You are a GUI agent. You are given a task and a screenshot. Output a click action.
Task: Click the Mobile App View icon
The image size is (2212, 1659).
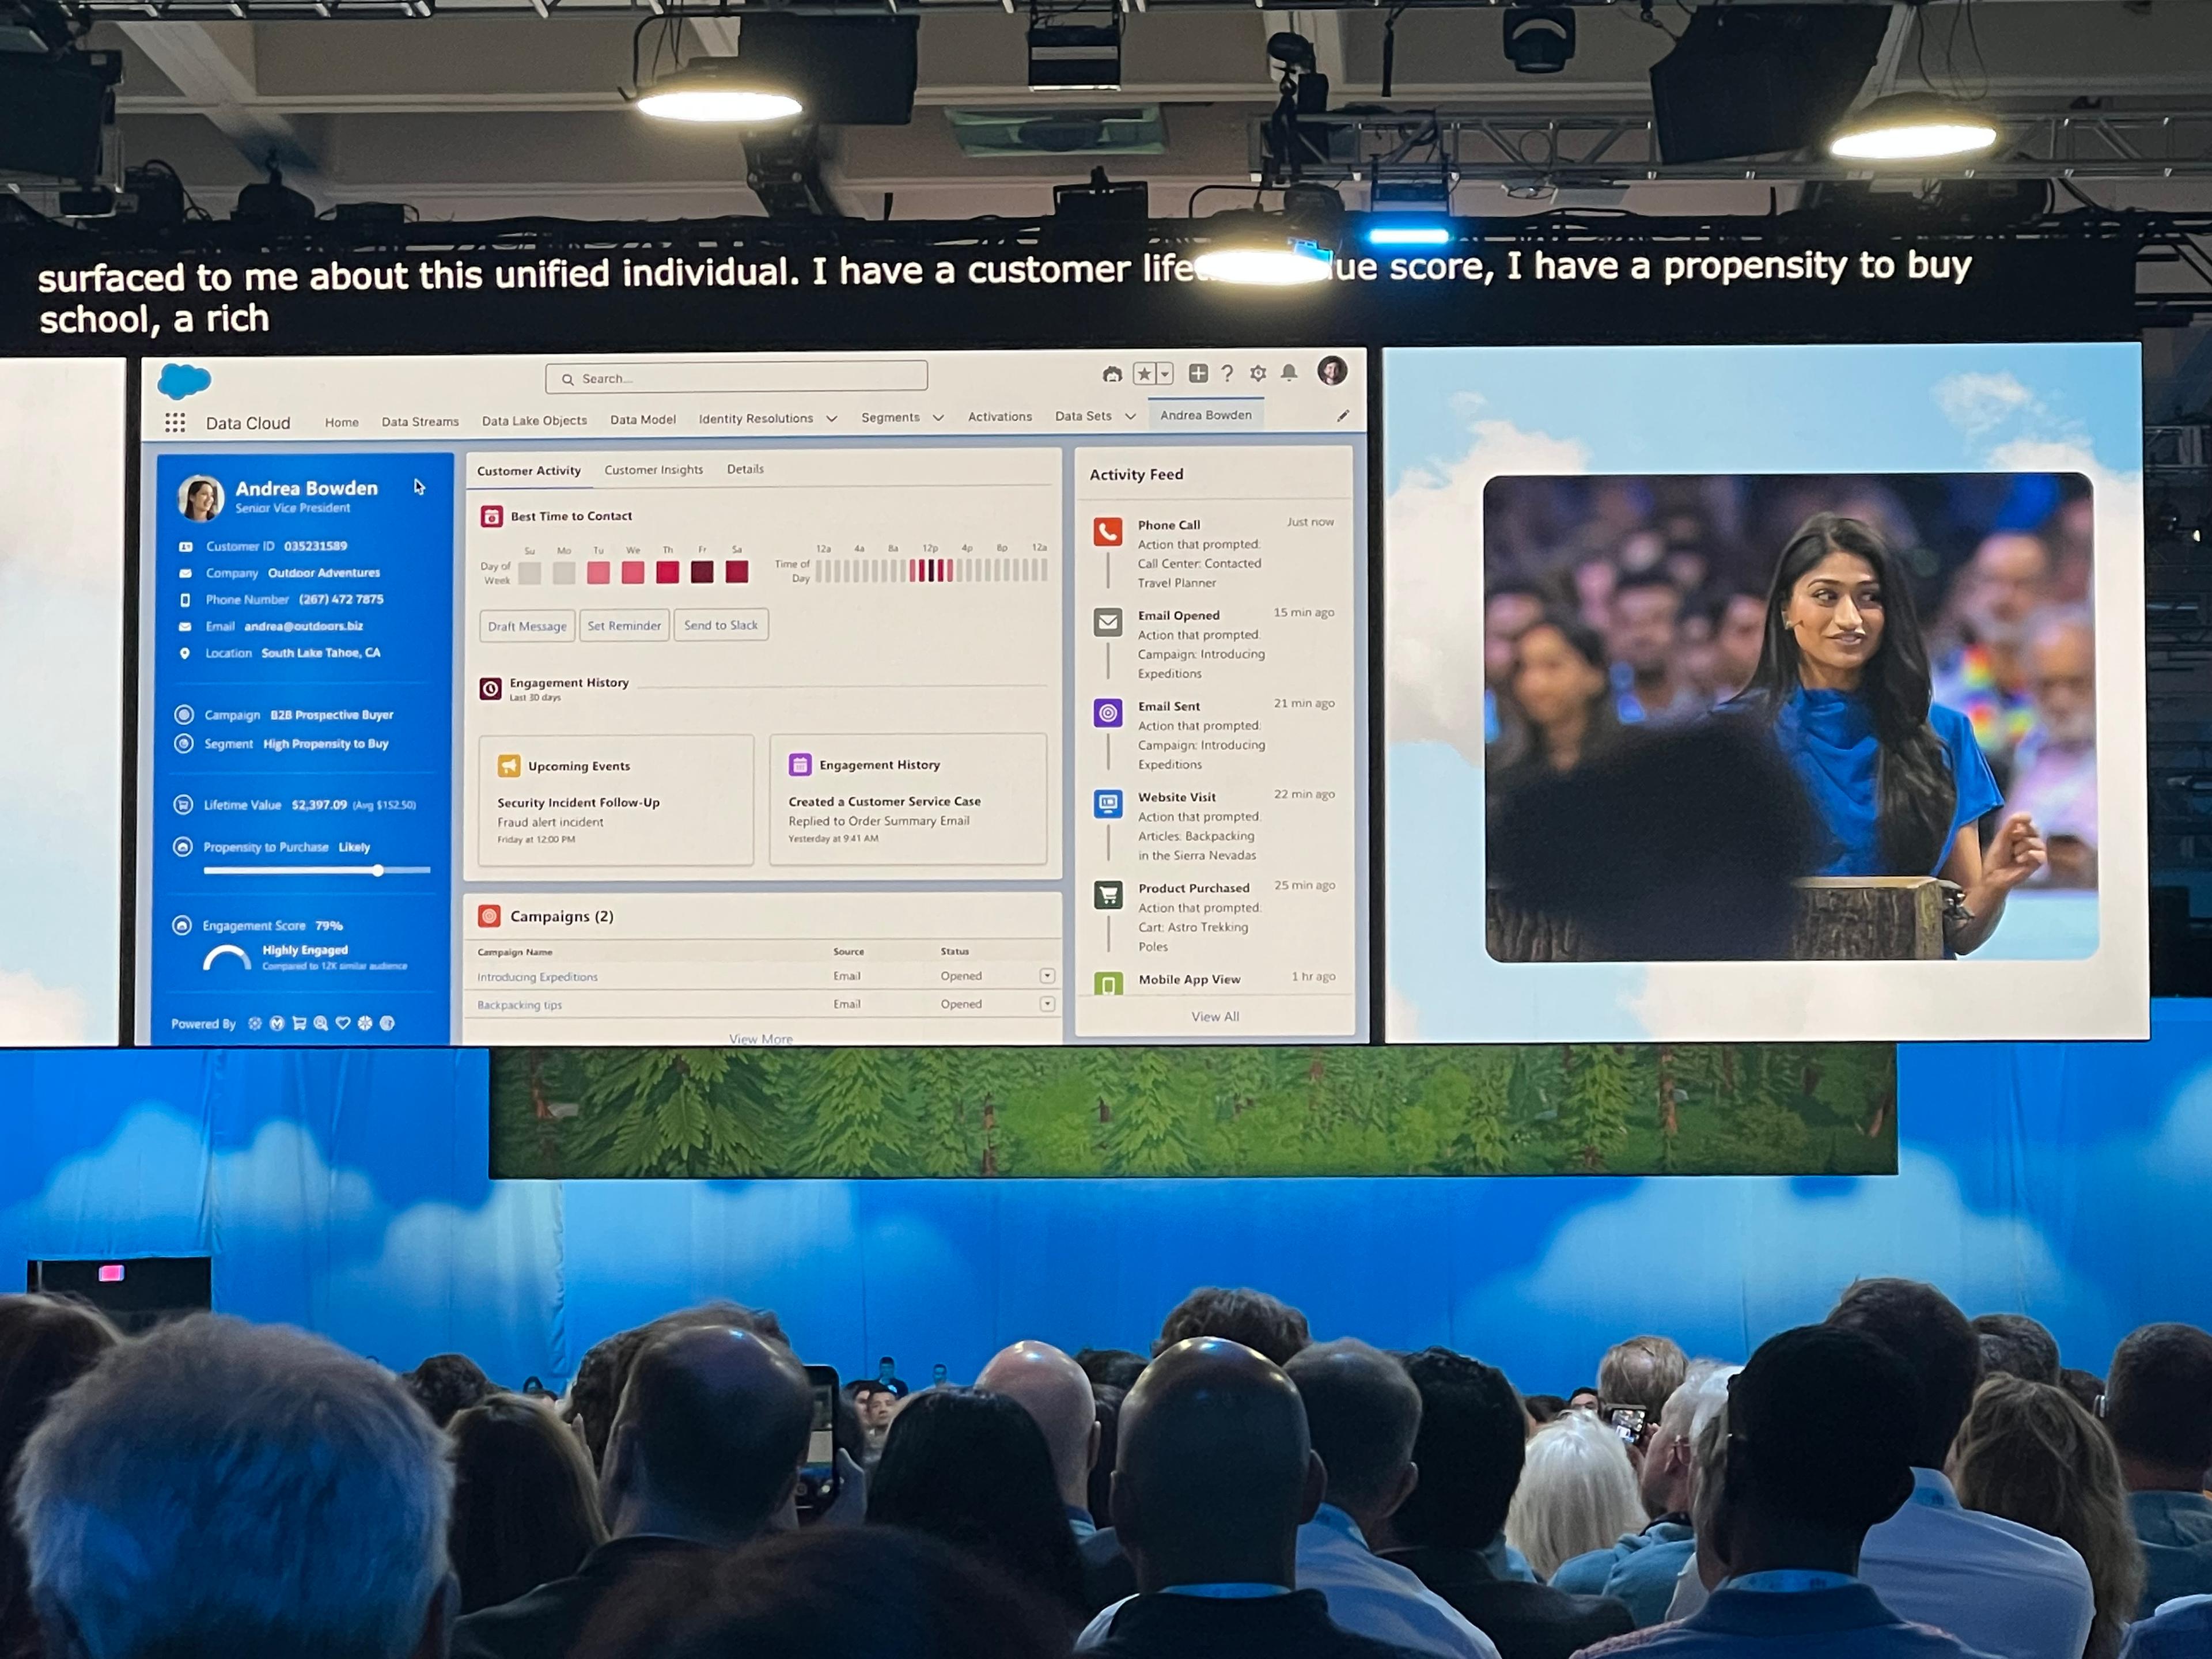click(x=1108, y=984)
